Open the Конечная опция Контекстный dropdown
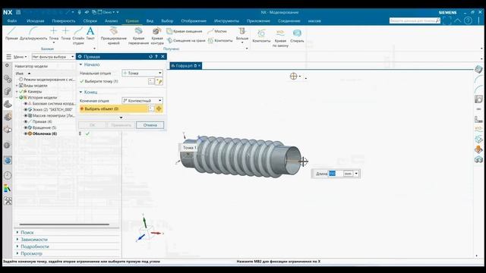Viewport: 486px width, 273px height. (142, 101)
